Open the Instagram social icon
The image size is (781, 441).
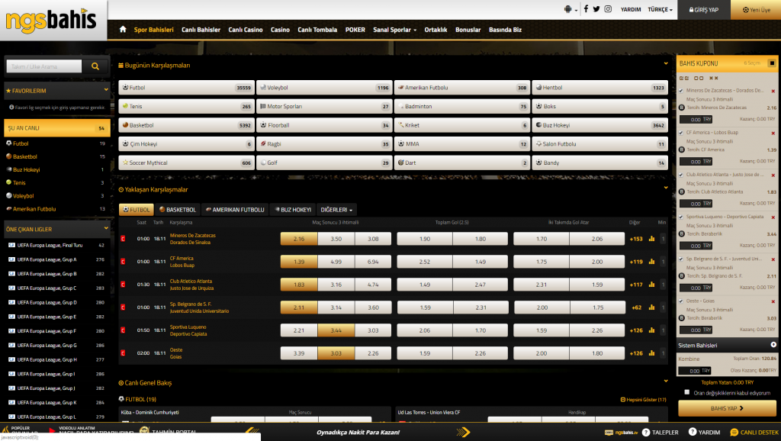click(608, 9)
